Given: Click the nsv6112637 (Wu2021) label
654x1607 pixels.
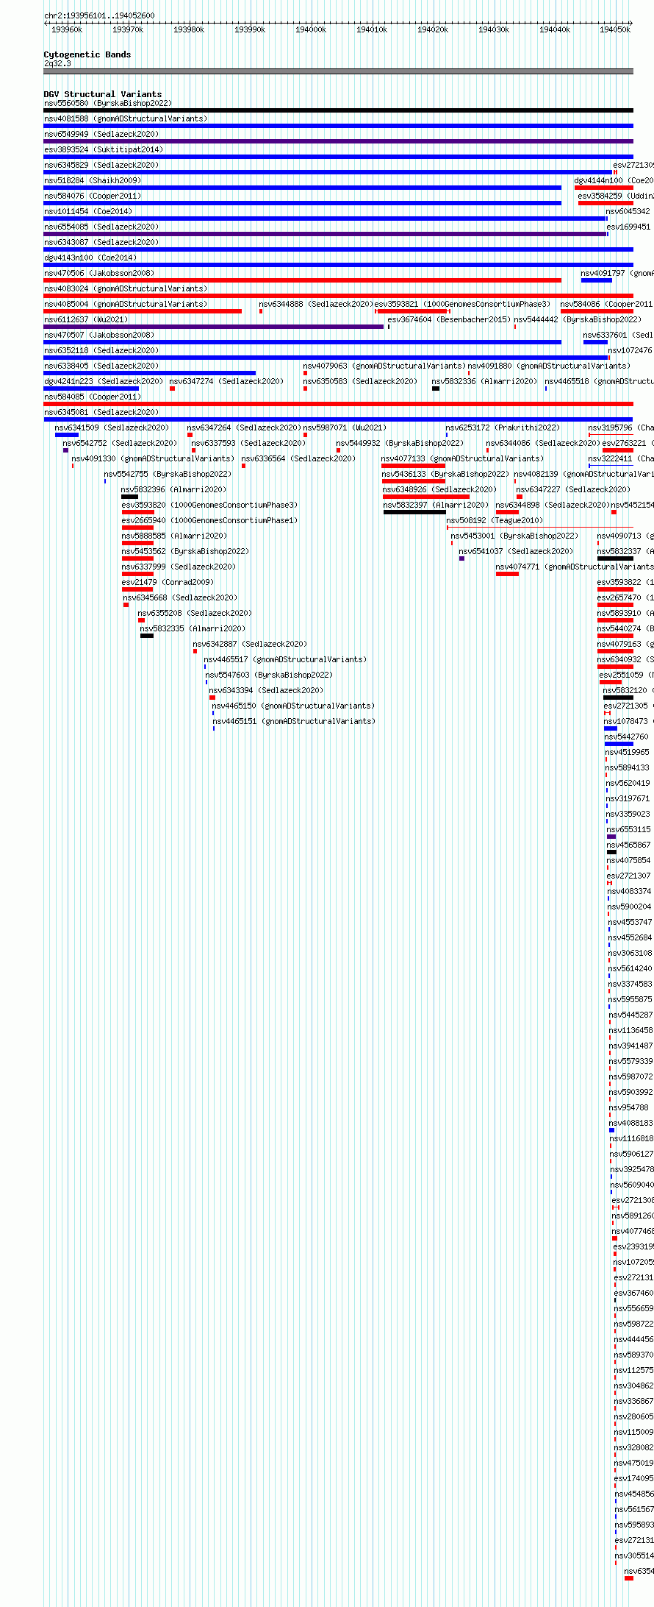Looking at the screenshot, I should pyautogui.click(x=86, y=319).
